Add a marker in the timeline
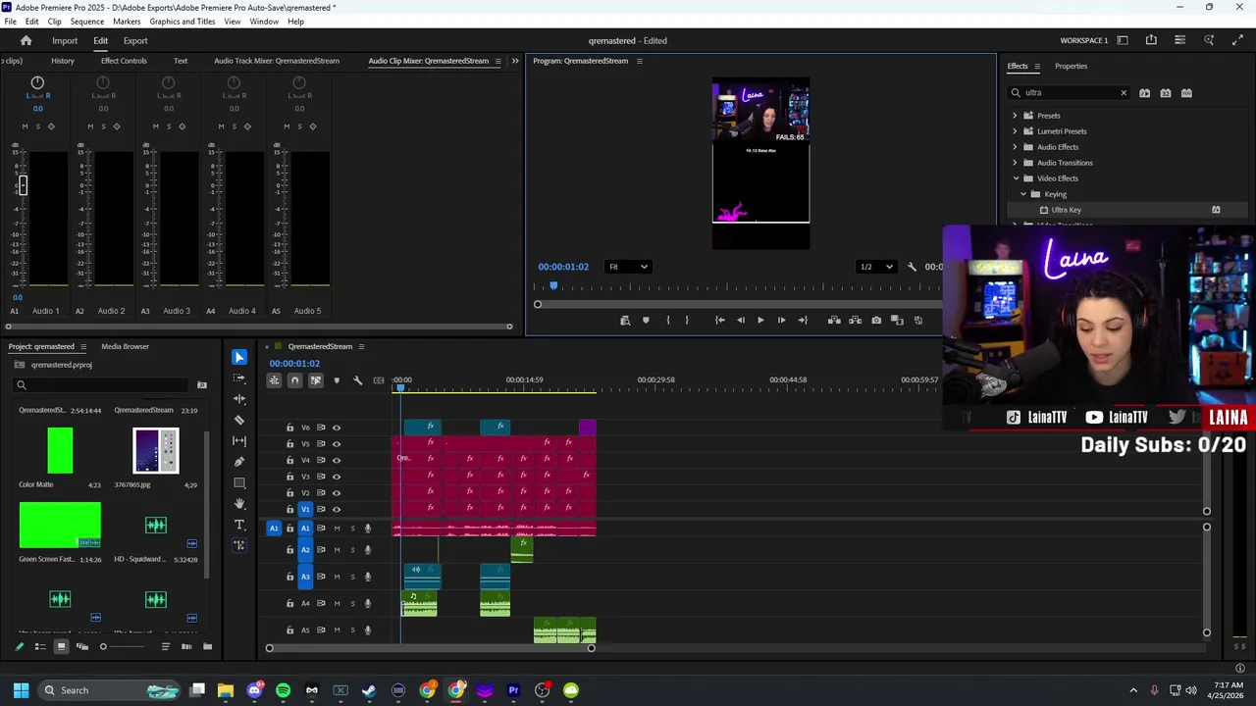This screenshot has width=1256, height=706. pyautogui.click(x=337, y=380)
